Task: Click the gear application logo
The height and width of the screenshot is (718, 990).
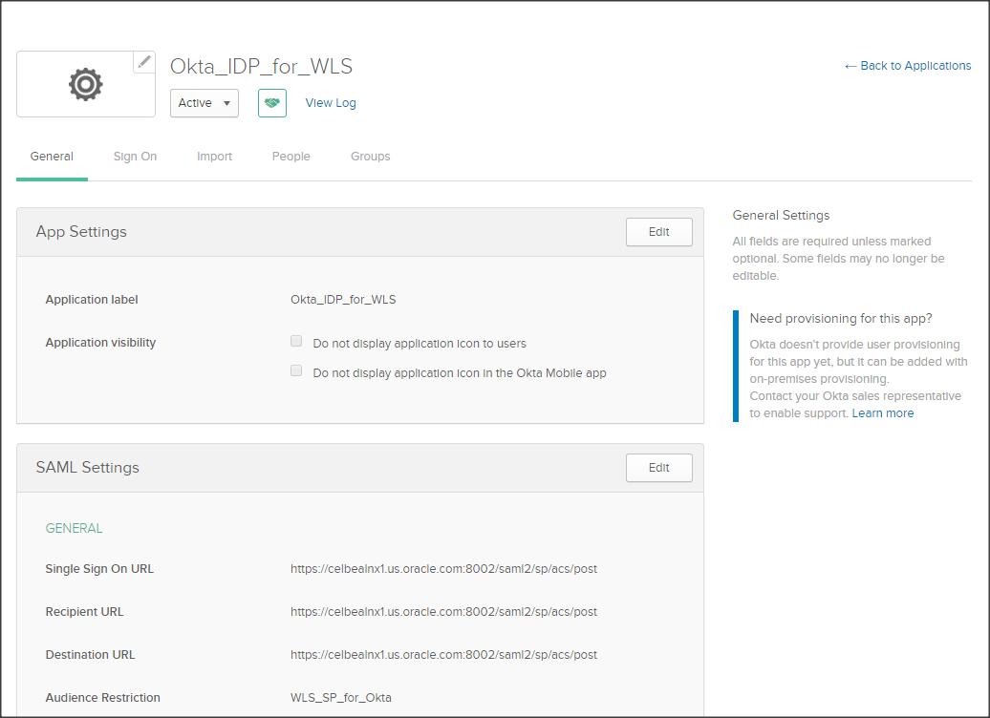Action: click(85, 84)
